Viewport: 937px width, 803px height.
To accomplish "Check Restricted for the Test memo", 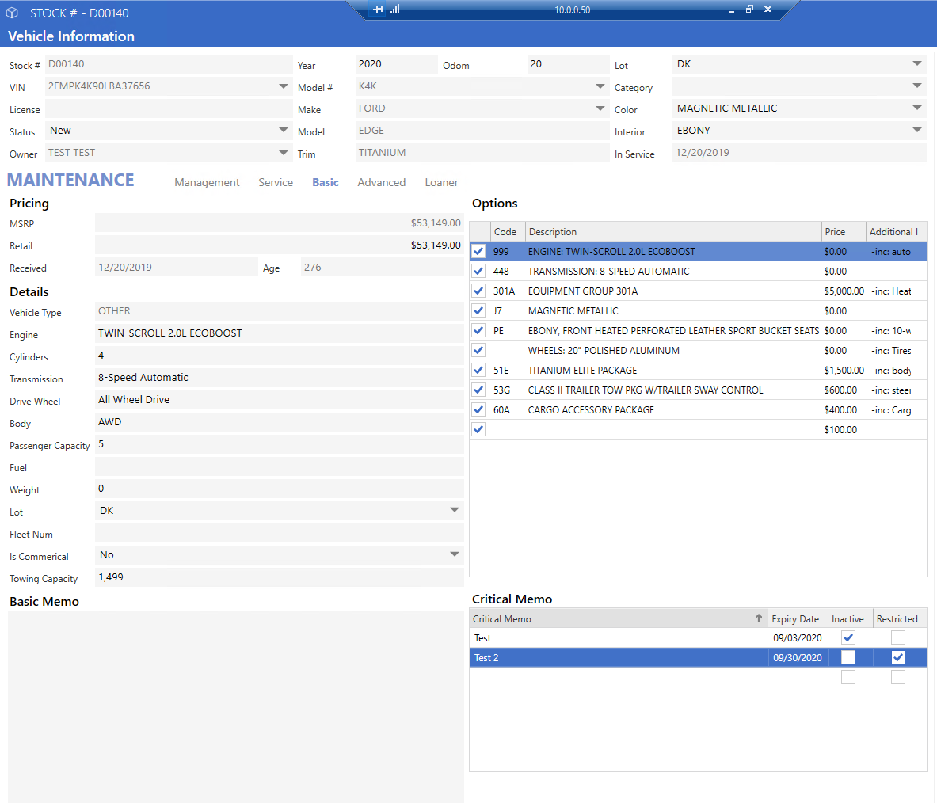I will pos(897,637).
